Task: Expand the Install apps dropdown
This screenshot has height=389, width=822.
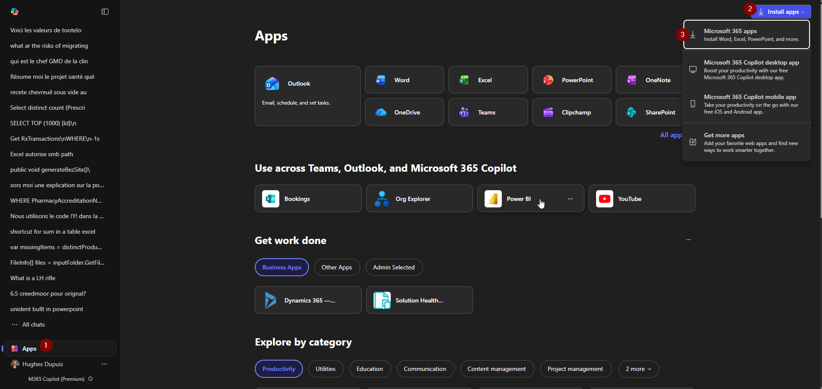Action: (x=781, y=12)
